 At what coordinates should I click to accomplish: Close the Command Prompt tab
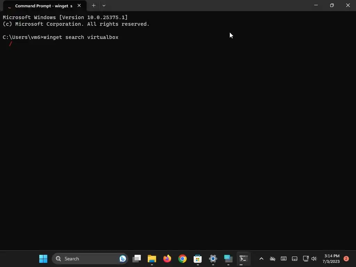pos(79,6)
